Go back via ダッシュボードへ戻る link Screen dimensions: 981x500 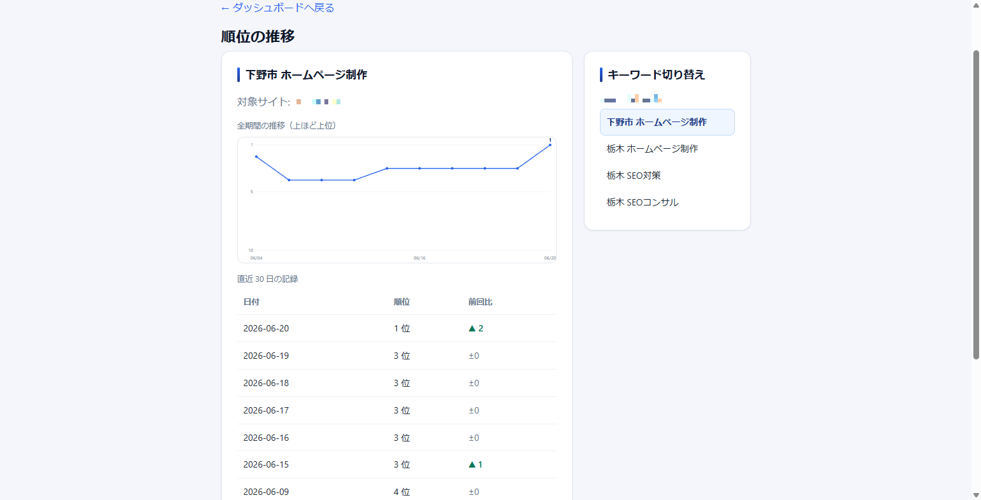coord(277,8)
